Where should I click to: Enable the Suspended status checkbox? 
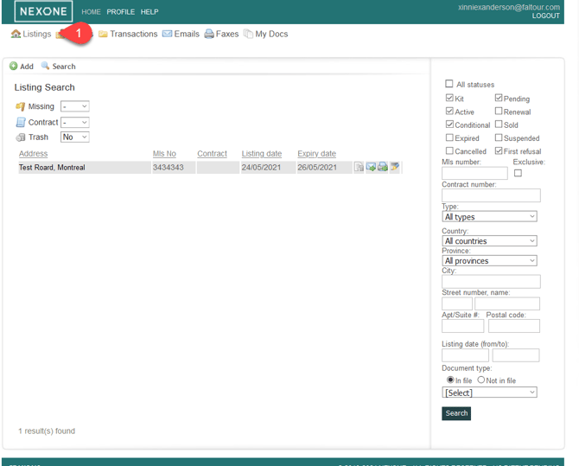(x=499, y=137)
